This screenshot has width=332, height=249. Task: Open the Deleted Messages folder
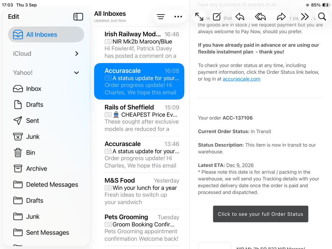(46, 184)
